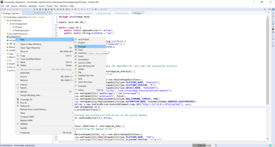
Task: Choose Other... in the New submenu
Action: tap(90, 90)
